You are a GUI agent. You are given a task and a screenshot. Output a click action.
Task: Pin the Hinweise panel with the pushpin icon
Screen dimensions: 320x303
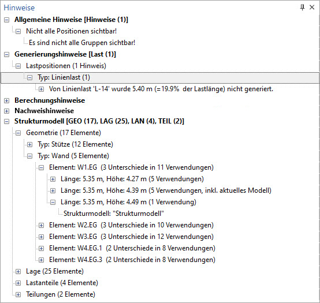coord(302,8)
